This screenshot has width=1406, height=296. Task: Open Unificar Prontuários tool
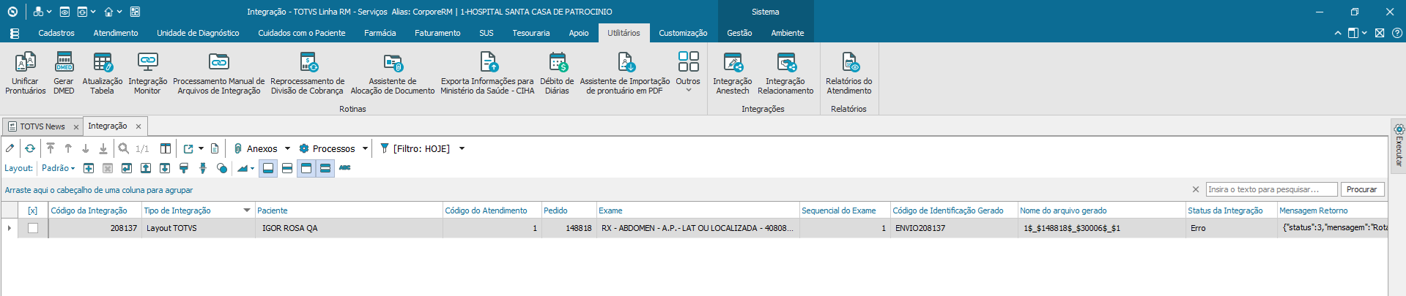[26, 74]
